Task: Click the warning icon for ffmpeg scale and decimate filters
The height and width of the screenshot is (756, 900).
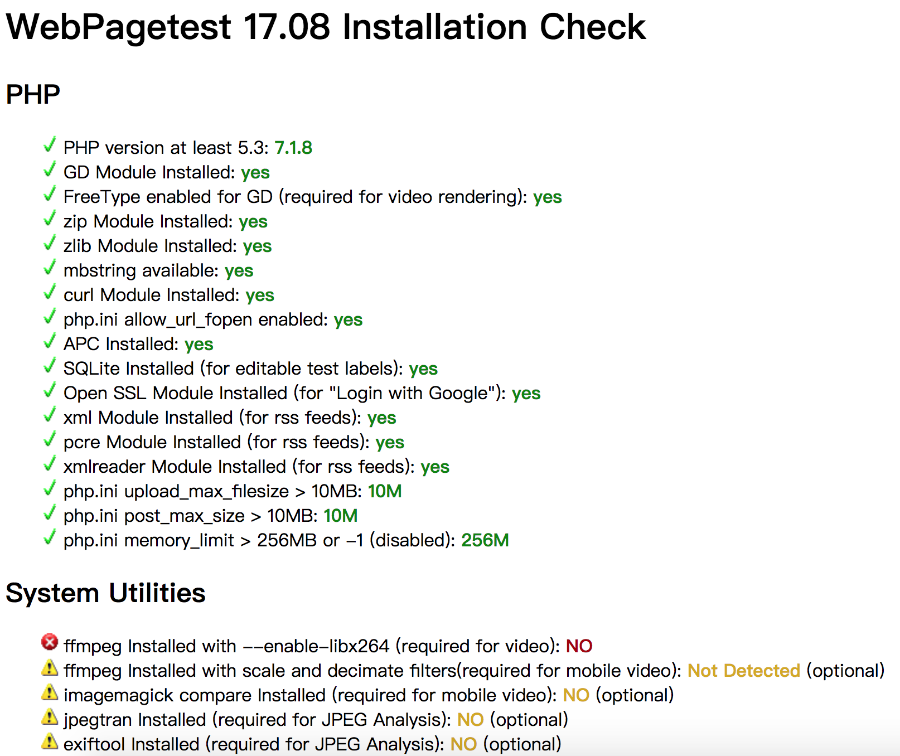Action: click(50, 667)
